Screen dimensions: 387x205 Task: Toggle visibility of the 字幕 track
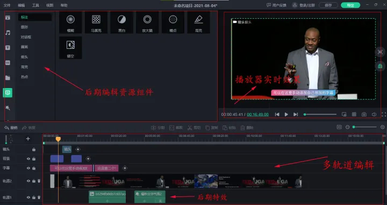(x=28, y=168)
